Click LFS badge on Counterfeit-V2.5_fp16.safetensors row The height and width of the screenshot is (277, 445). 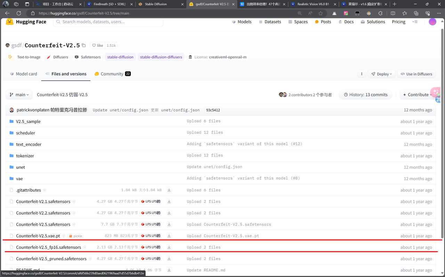(151, 247)
